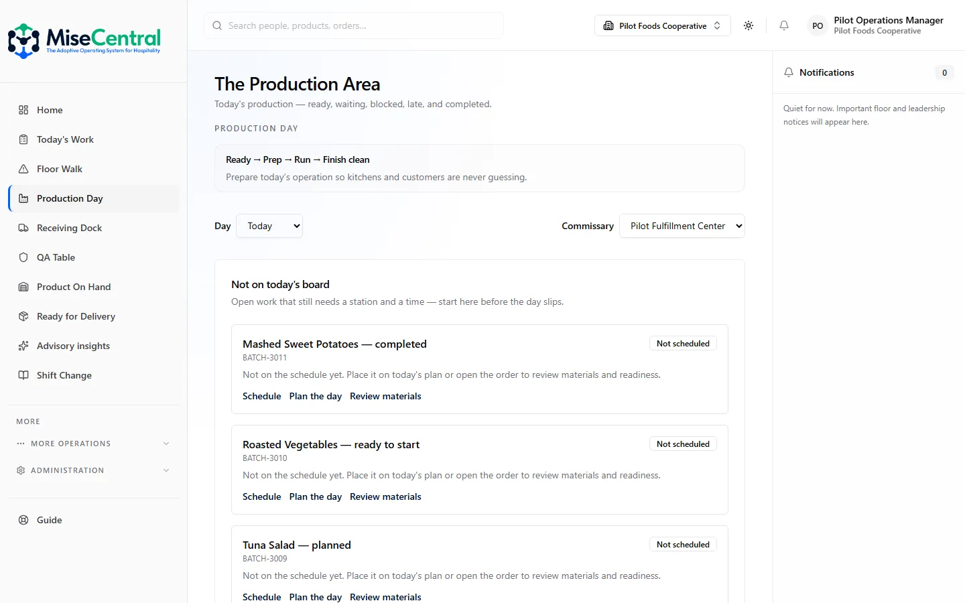Viewport: 965px width, 603px height.
Task: Expand the Administration section
Action: (94, 470)
